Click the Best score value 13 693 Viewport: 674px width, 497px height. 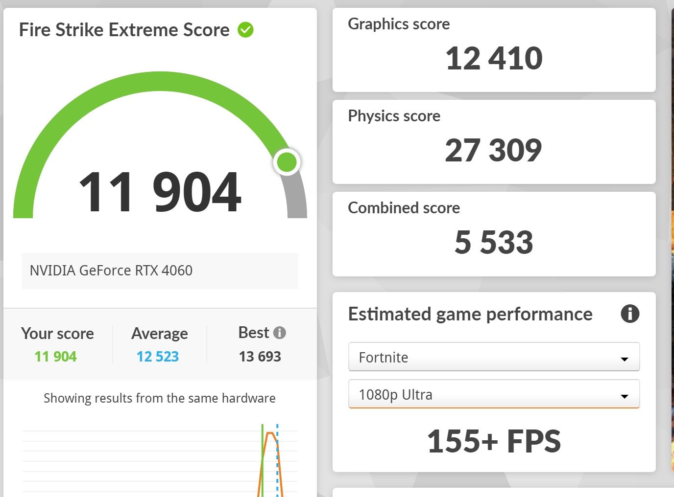[x=260, y=357]
